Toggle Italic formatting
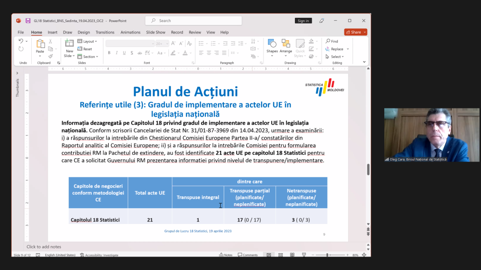Viewport: 481px width, 270px height. pos(116,53)
